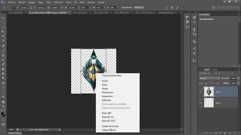Select the Capa 2 layer thumbnail

(209, 91)
